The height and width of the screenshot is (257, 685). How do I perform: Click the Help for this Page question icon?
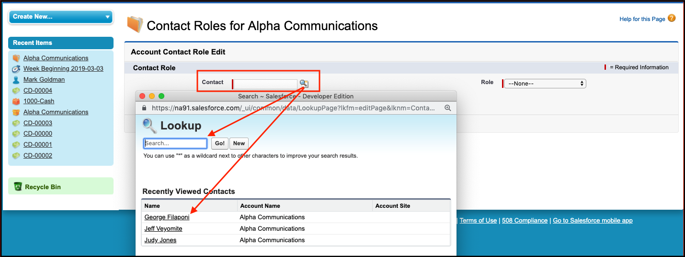[x=672, y=18]
